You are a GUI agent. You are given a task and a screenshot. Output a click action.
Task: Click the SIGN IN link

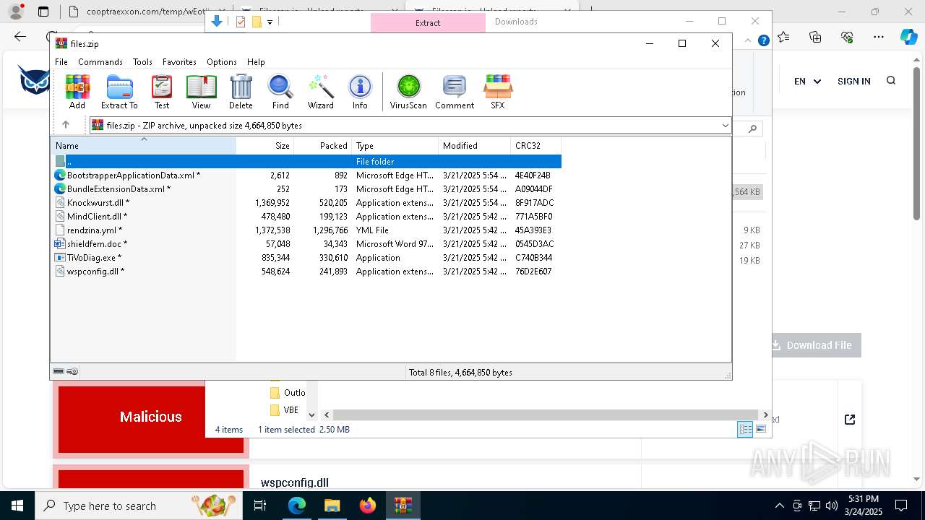click(853, 82)
